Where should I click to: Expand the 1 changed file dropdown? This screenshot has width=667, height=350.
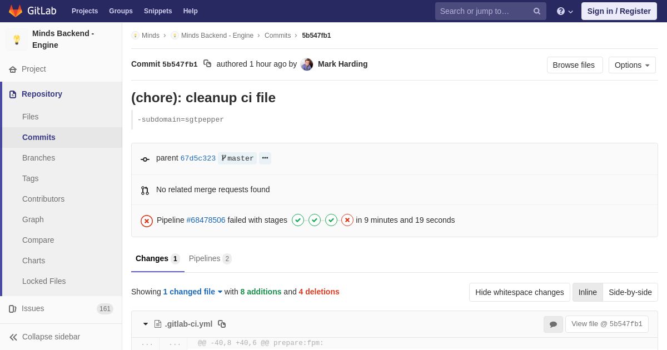pos(193,292)
